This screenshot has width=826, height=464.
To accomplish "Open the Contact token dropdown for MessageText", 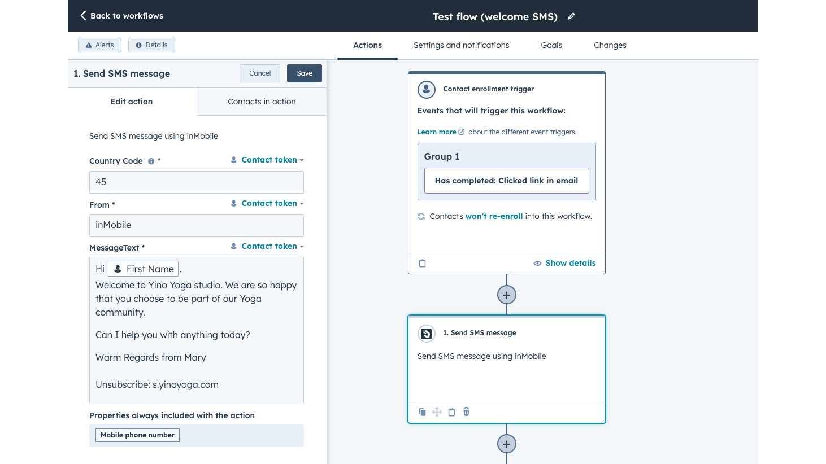I will [x=267, y=246].
